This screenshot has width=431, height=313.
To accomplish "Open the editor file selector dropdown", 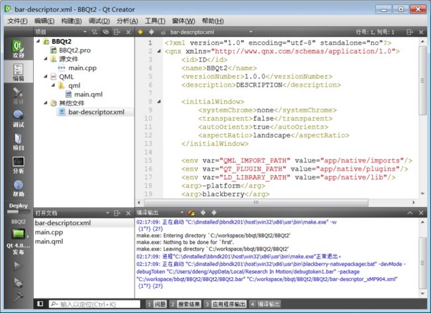I will click(251, 32).
